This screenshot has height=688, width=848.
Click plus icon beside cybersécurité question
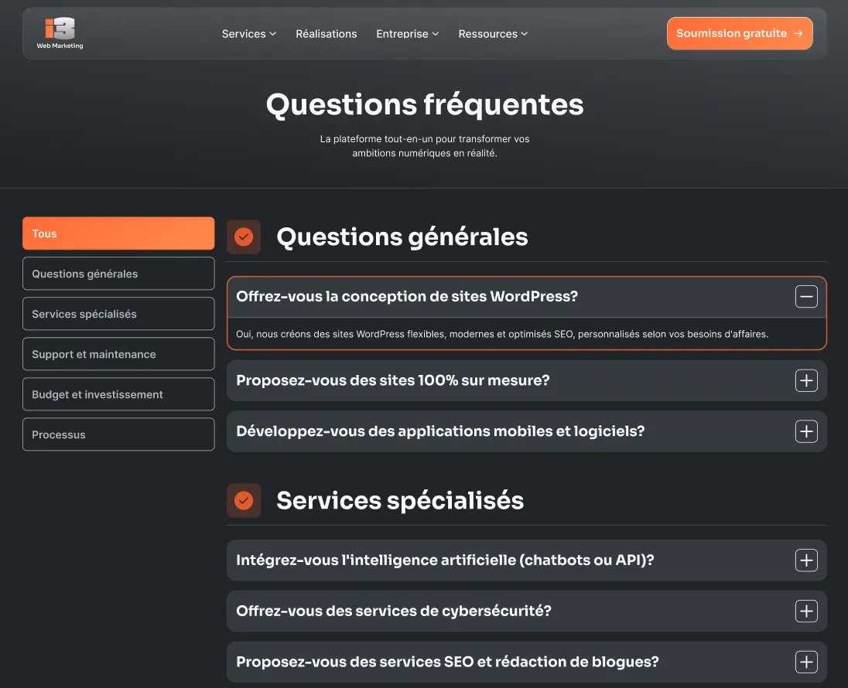[806, 611]
